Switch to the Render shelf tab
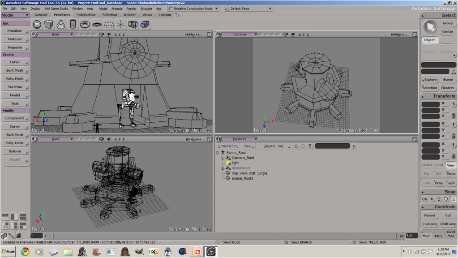Viewport: 458px width, 258px height. coord(130,15)
